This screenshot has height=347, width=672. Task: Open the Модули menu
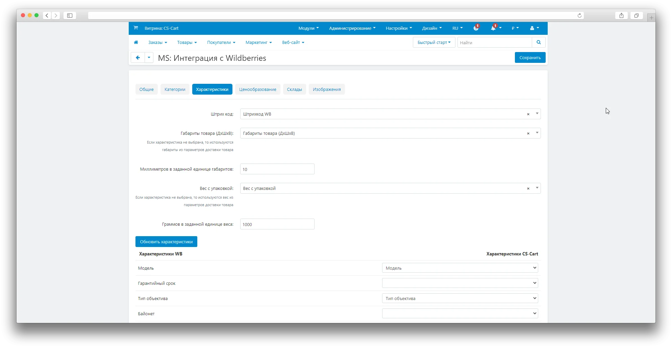pos(308,28)
